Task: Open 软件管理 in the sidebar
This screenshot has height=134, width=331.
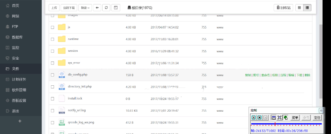Action: 19,90
